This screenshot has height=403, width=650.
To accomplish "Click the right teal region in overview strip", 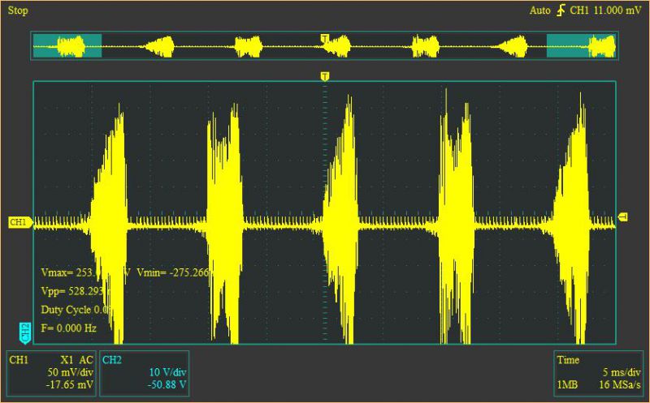I will (582, 46).
